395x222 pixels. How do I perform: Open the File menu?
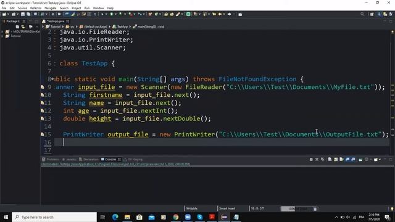point(4,8)
